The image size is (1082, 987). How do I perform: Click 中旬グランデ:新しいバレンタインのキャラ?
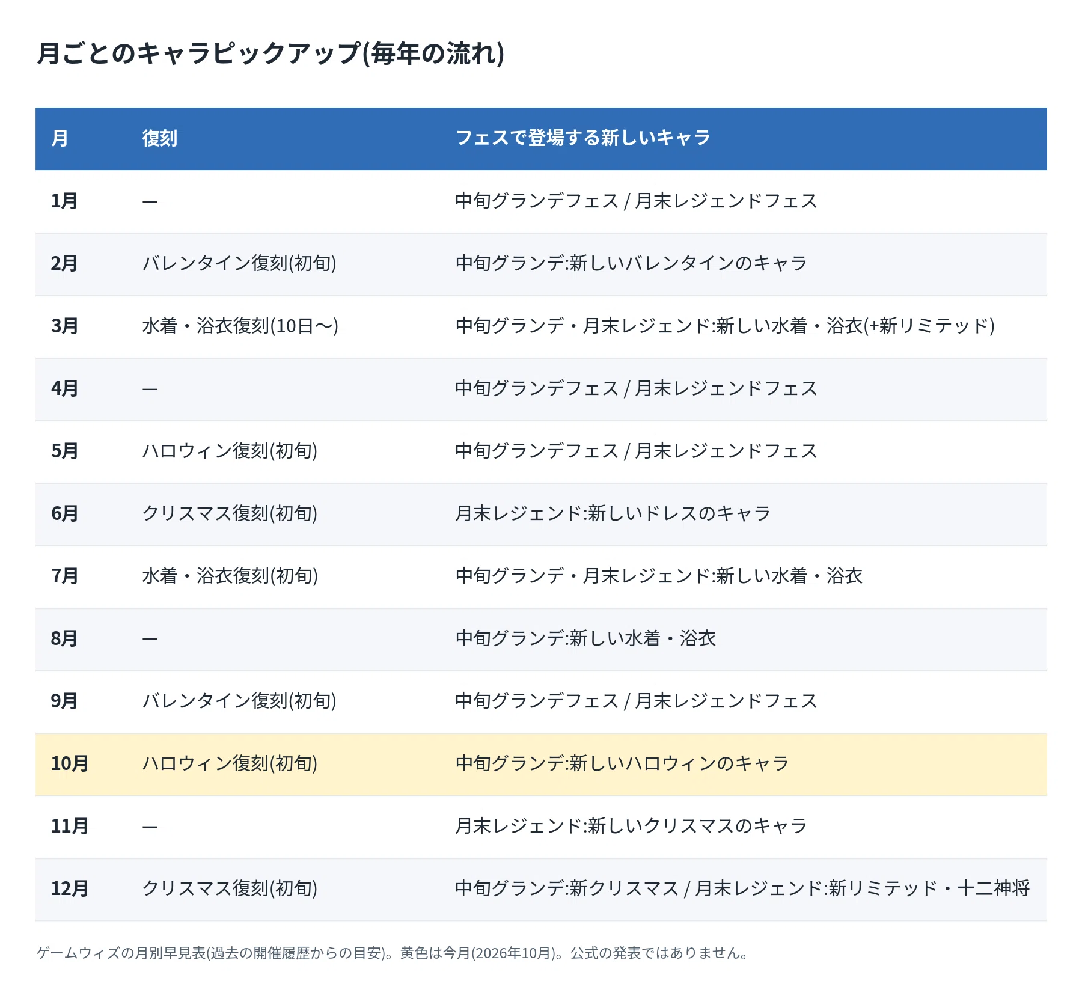[631, 263]
